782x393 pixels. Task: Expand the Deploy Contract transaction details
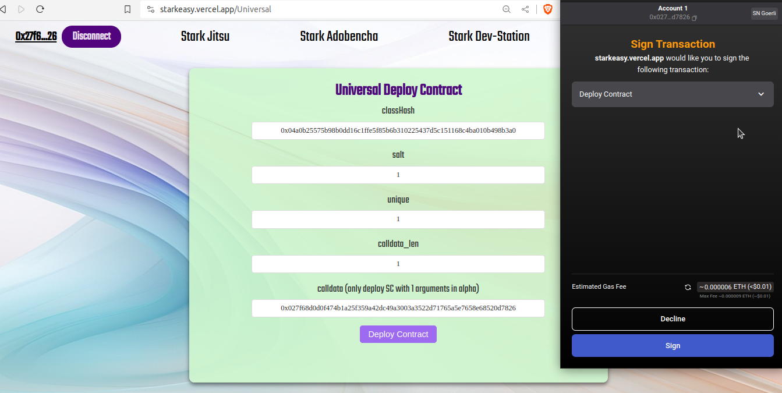pos(673,94)
